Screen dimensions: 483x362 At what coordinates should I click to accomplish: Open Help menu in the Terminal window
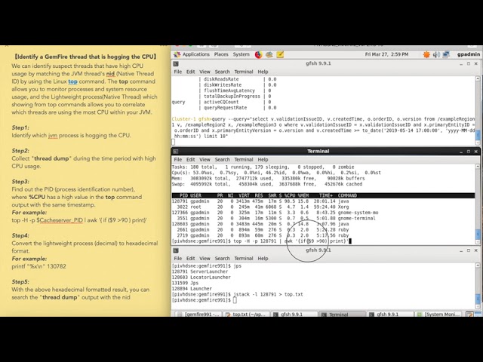click(x=263, y=159)
